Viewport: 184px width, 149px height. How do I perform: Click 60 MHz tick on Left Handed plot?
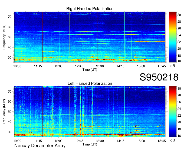(10, 101)
